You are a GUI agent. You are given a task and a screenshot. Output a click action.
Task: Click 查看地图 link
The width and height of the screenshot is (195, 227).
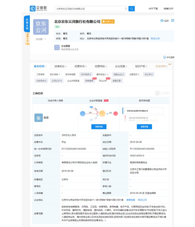131,200
